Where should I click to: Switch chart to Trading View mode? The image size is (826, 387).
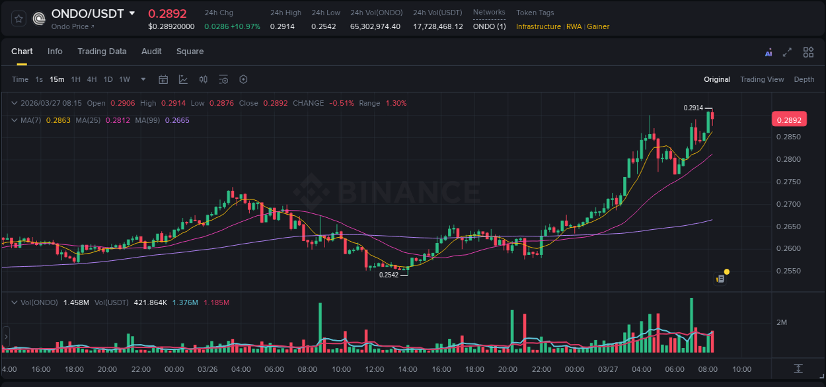coord(762,79)
